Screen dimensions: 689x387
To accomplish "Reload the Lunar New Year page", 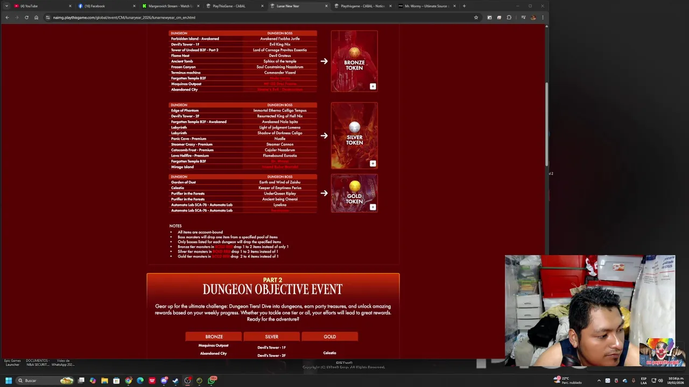I will pyautogui.click(x=26, y=17).
